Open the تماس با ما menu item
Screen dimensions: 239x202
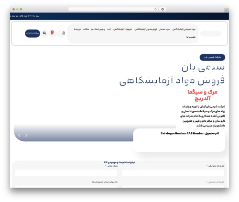(x=191, y=37)
